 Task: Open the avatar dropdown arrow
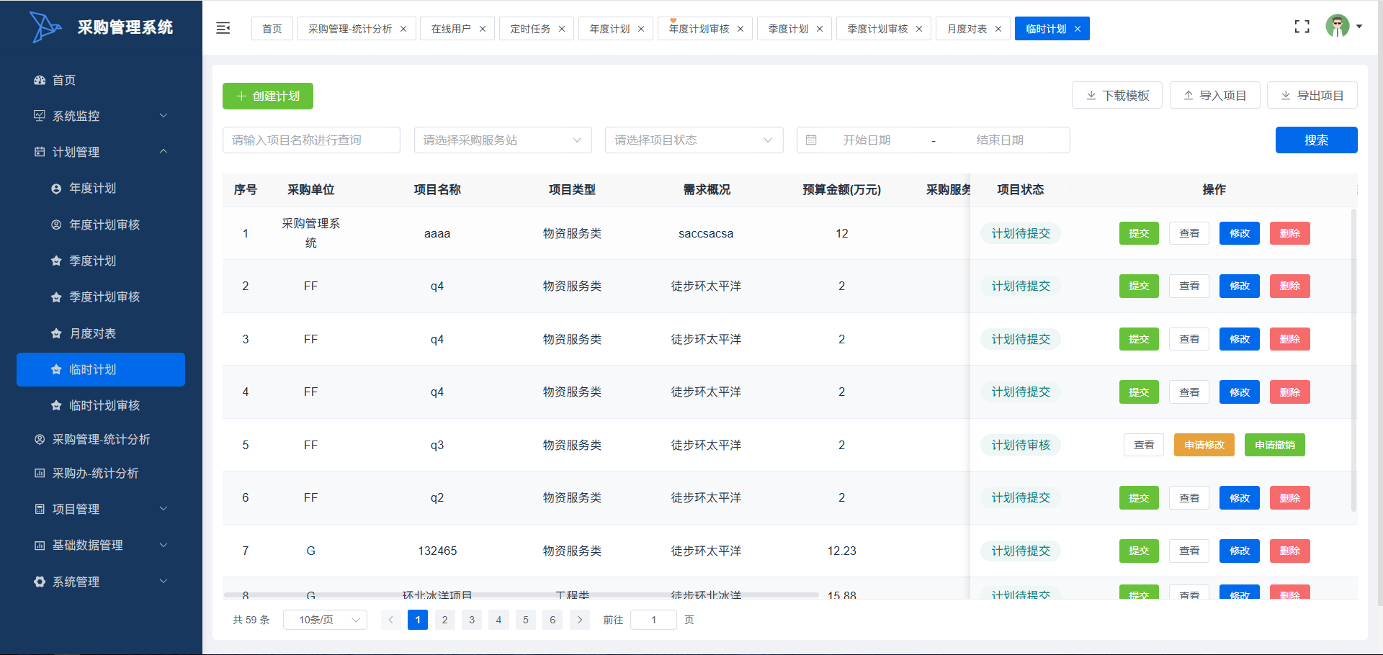click(1359, 27)
